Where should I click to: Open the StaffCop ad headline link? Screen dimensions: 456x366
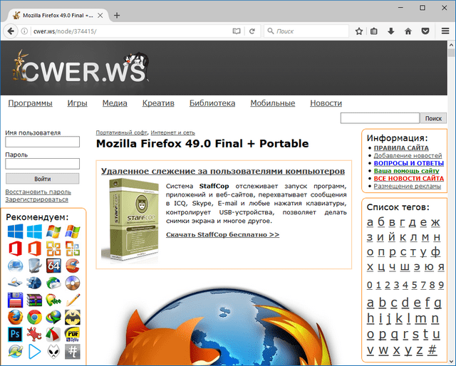(x=223, y=171)
